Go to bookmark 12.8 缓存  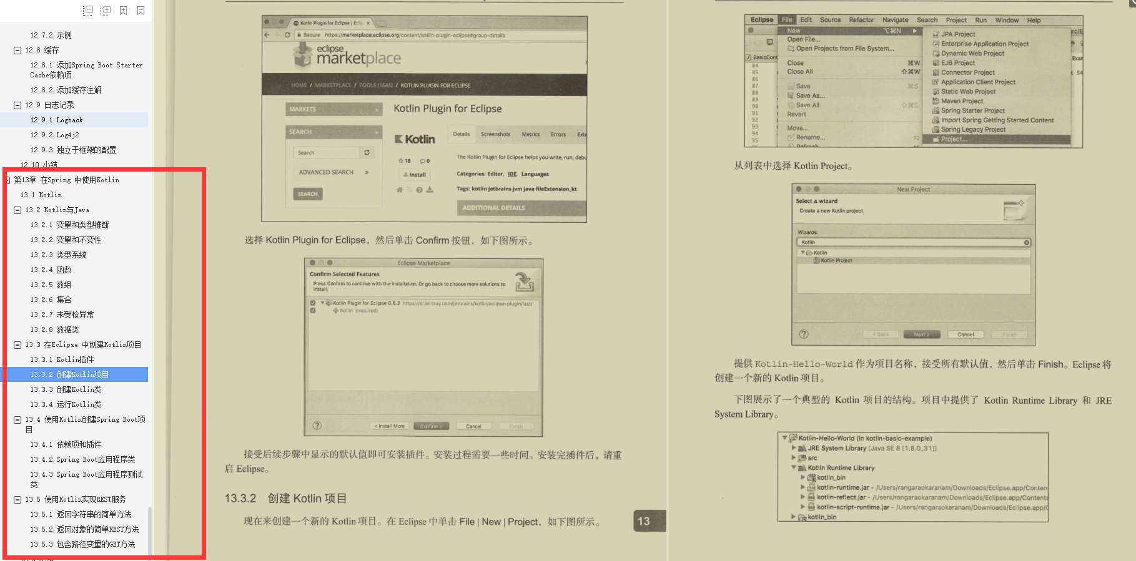[x=42, y=50]
